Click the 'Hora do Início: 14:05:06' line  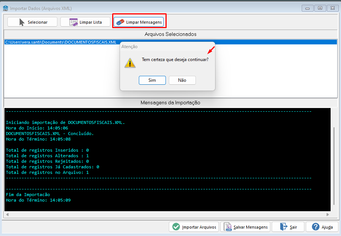tap(37, 128)
